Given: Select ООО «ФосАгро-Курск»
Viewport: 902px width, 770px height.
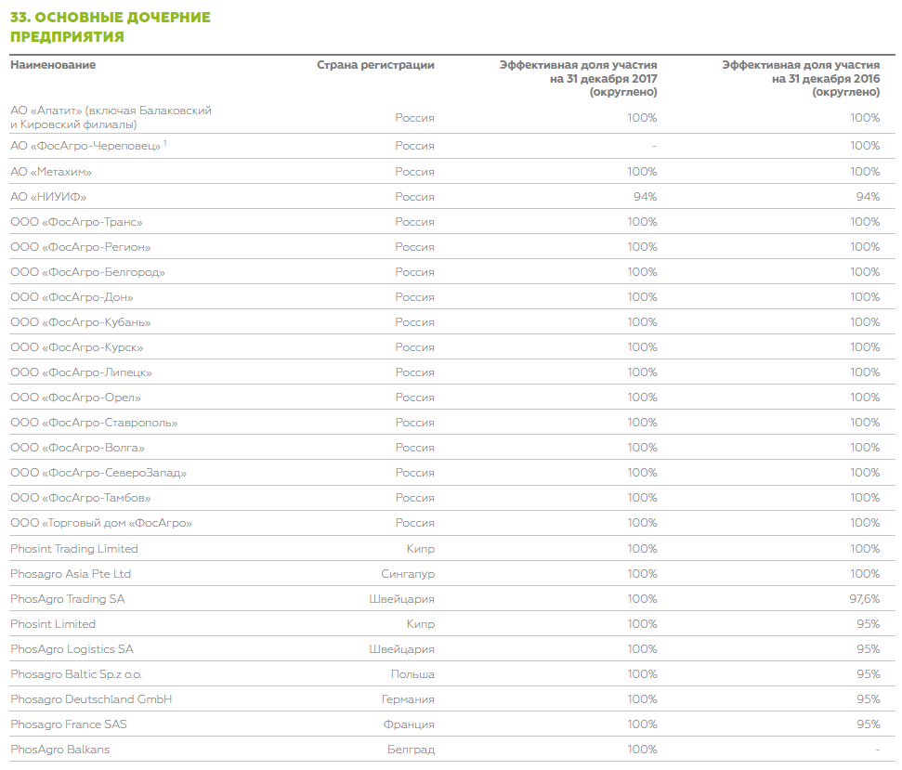Looking at the screenshot, I should click(x=76, y=347).
